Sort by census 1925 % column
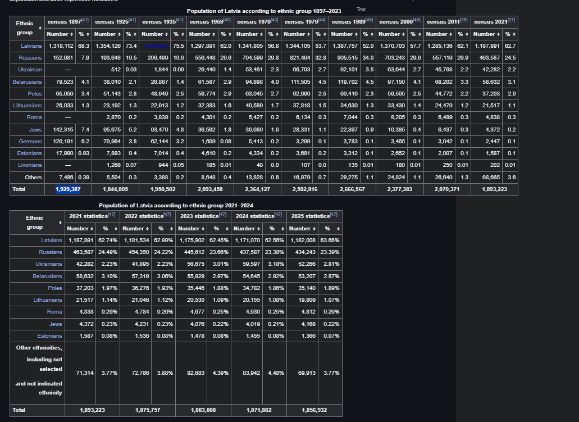This screenshot has width=579, height=422. (x=131, y=34)
